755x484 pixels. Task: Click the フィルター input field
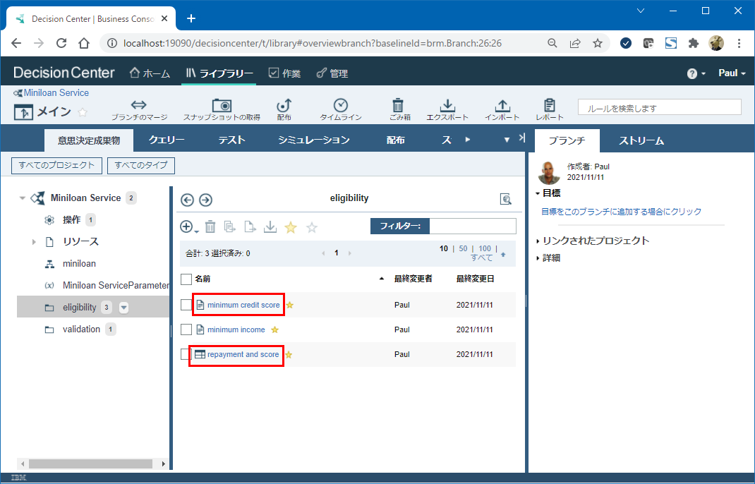472,226
